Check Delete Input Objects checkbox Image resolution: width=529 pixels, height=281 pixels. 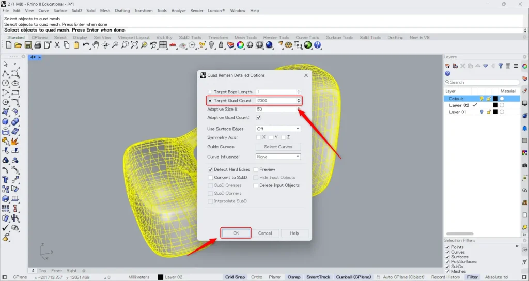pos(256,185)
